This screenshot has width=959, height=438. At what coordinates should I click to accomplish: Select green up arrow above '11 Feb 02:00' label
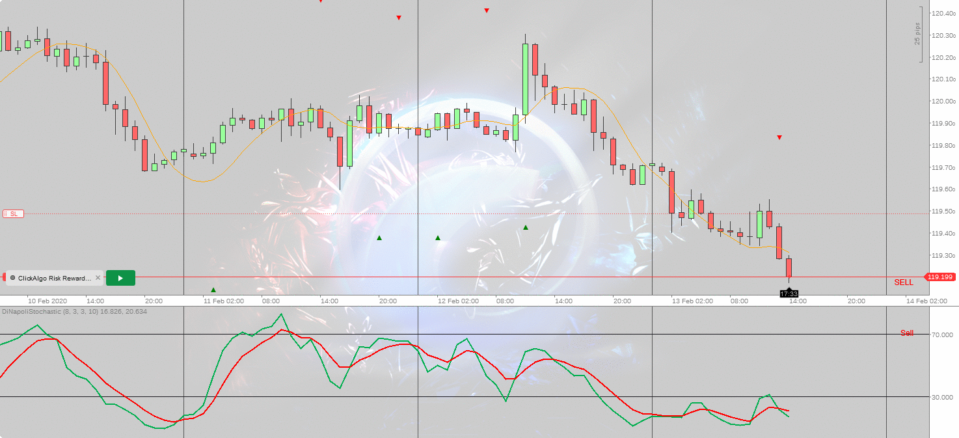click(213, 290)
